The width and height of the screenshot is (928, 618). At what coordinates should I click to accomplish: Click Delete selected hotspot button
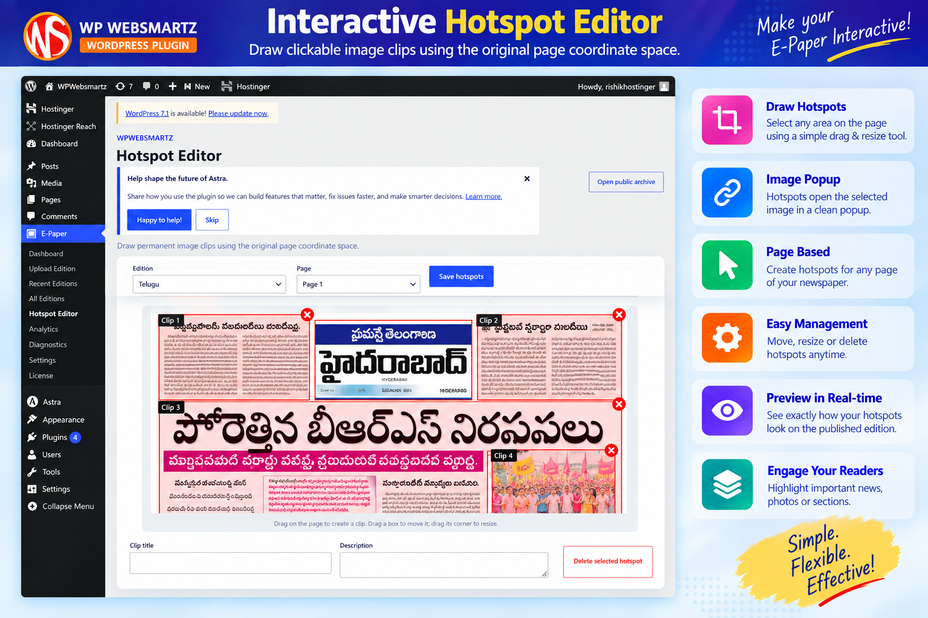click(608, 561)
